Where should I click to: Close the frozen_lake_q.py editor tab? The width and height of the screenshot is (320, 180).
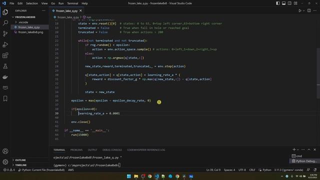pyautogui.click(x=80, y=10)
